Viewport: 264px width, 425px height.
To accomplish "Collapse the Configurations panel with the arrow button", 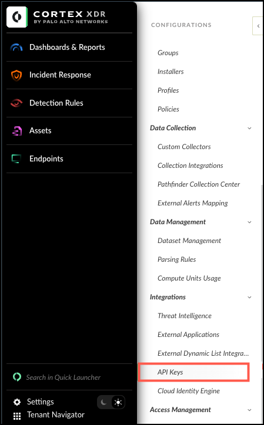I will pos(258,26).
